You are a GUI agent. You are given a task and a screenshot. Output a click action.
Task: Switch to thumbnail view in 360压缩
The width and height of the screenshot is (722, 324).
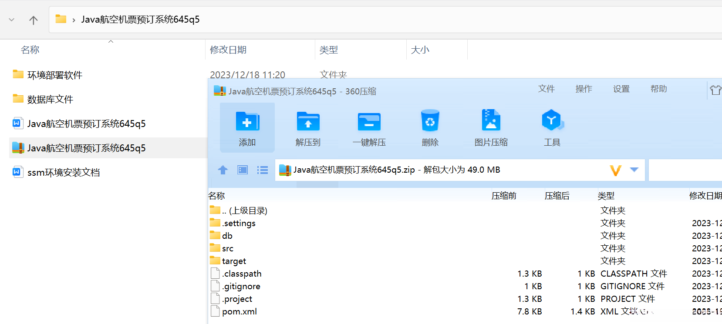(243, 170)
